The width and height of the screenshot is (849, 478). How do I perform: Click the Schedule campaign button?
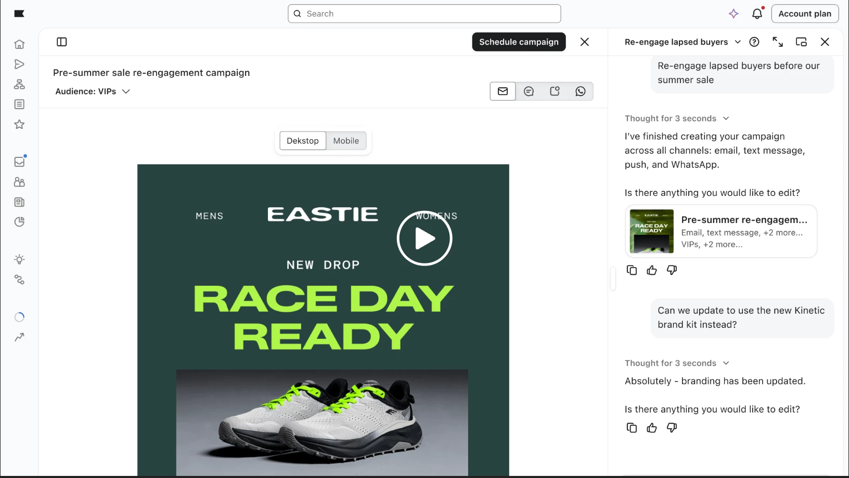click(519, 42)
